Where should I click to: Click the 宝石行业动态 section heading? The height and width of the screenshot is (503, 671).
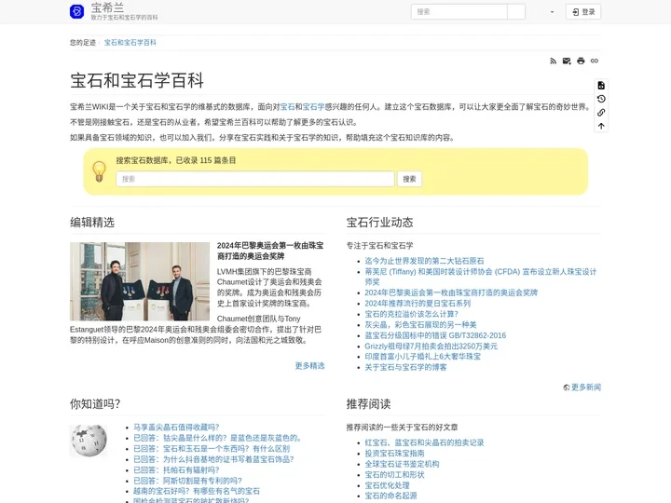click(379, 223)
